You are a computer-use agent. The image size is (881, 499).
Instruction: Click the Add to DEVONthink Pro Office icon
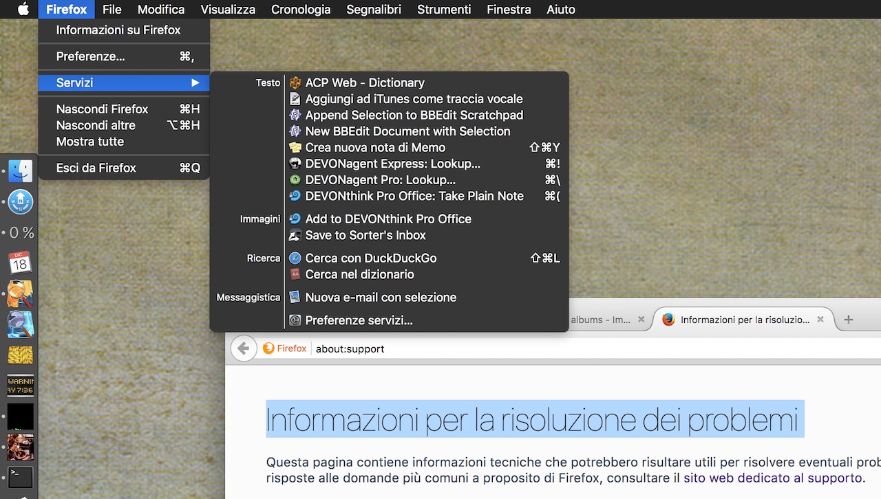click(x=295, y=219)
